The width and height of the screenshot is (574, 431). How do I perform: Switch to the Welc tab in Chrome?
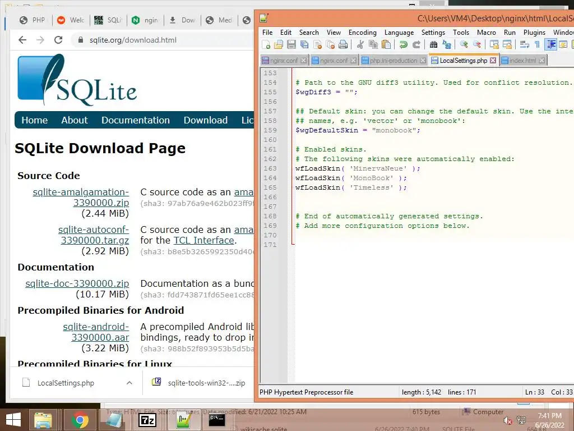71,20
